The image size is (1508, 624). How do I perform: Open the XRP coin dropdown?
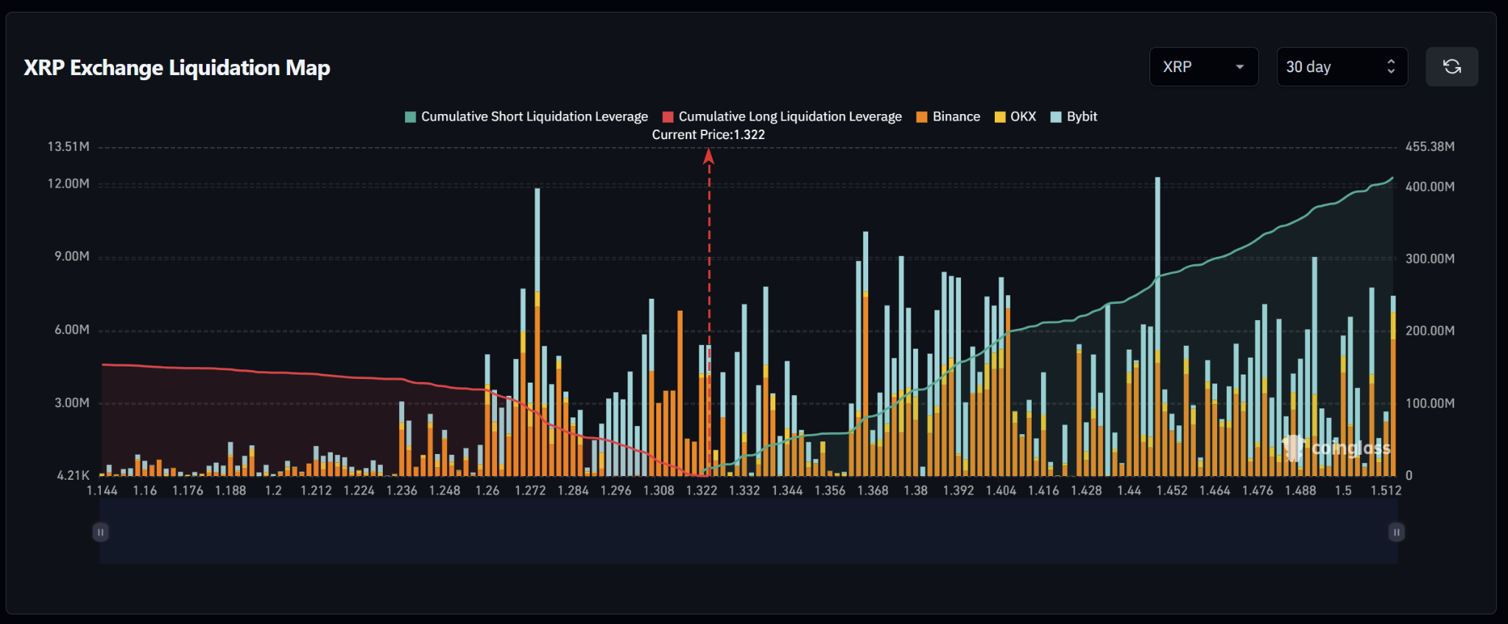pyautogui.click(x=1202, y=67)
